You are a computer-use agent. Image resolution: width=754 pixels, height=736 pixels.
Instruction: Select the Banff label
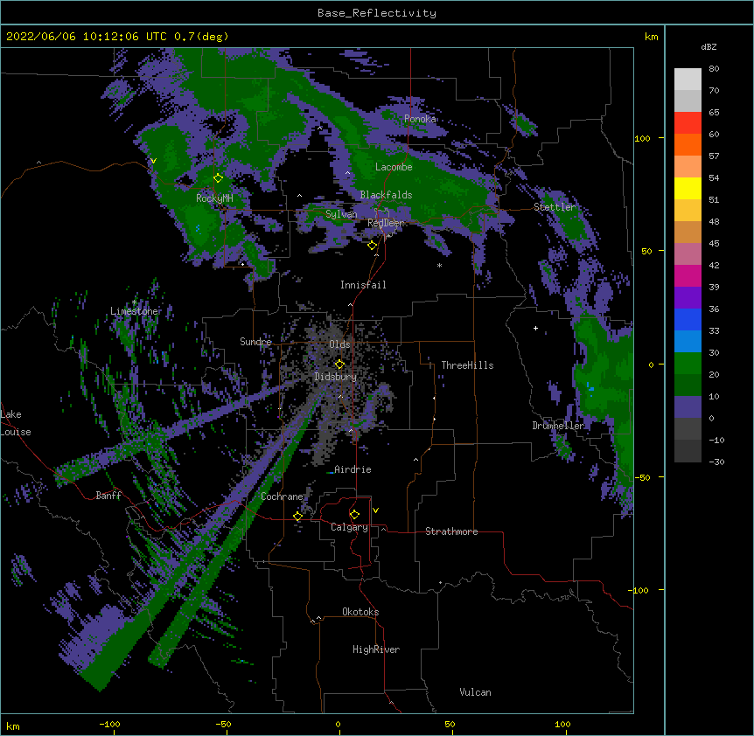[108, 496]
